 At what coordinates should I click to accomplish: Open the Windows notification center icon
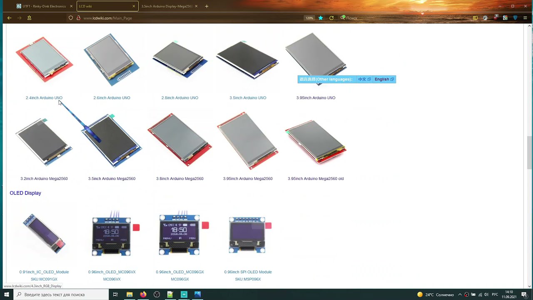pos(524,295)
